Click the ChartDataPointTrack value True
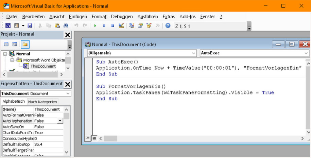Screen dimensions: 311x158 click(39, 133)
